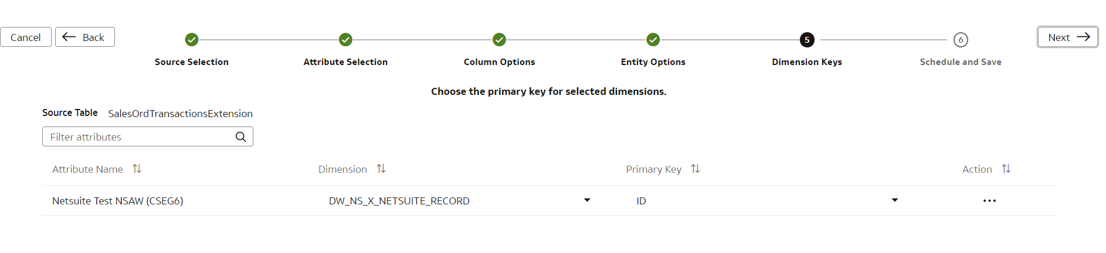Sort by Attribute Name column arrows

pos(137,169)
